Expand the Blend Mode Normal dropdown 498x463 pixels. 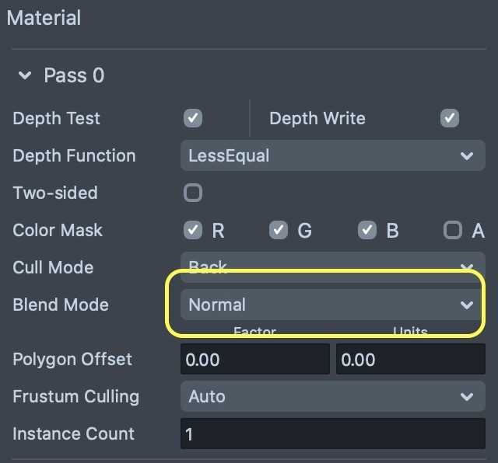tap(332, 305)
